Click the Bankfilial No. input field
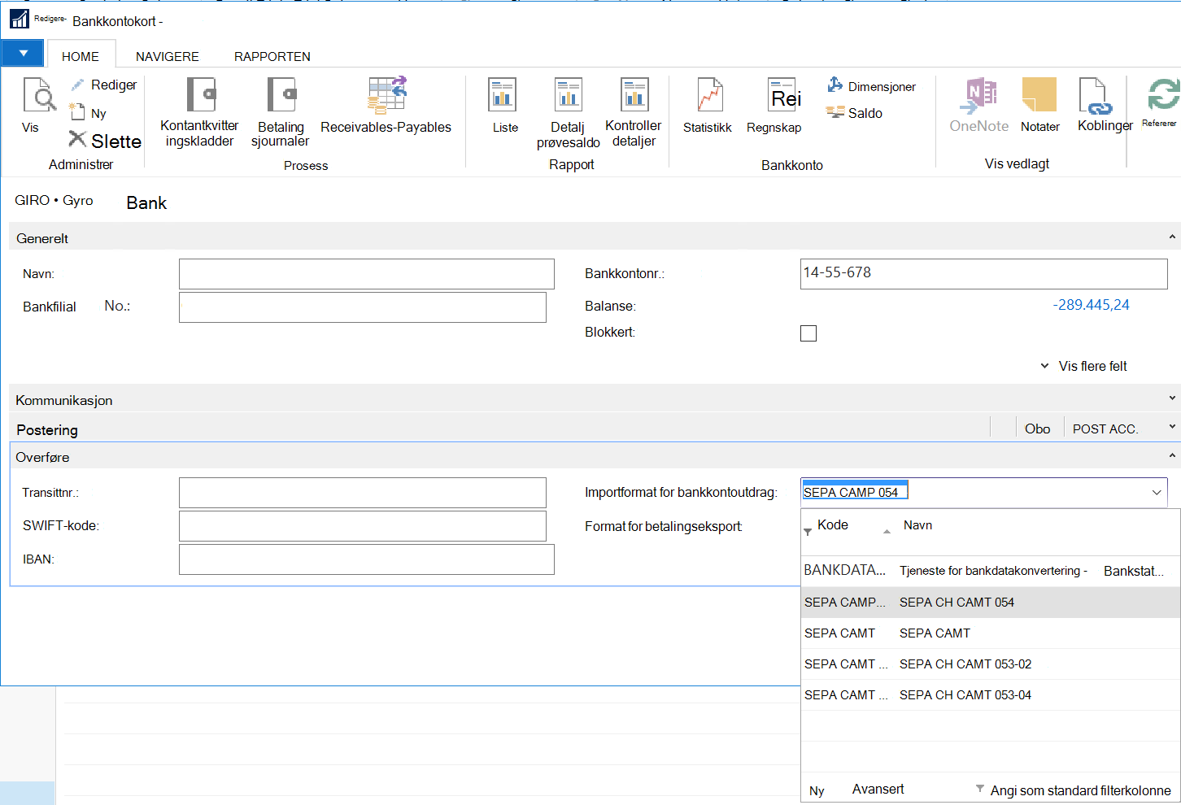Image resolution: width=1181 pixels, height=805 pixels. pyautogui.click(x=363, y=307)
